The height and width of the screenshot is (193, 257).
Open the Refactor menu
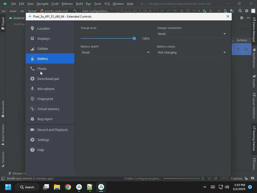(67, 4)
